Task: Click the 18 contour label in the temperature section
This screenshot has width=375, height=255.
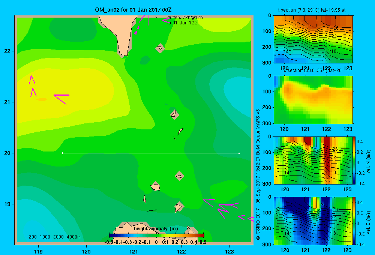Action: pos(334,51)
